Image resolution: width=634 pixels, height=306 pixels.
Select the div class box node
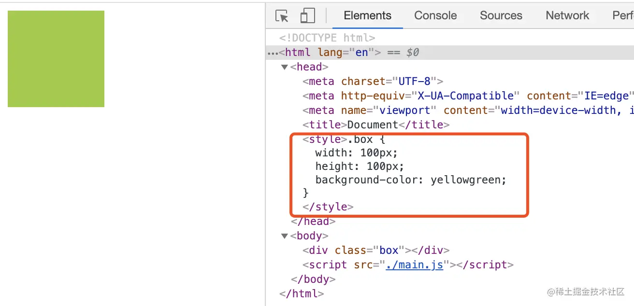(x=376, y=250)
